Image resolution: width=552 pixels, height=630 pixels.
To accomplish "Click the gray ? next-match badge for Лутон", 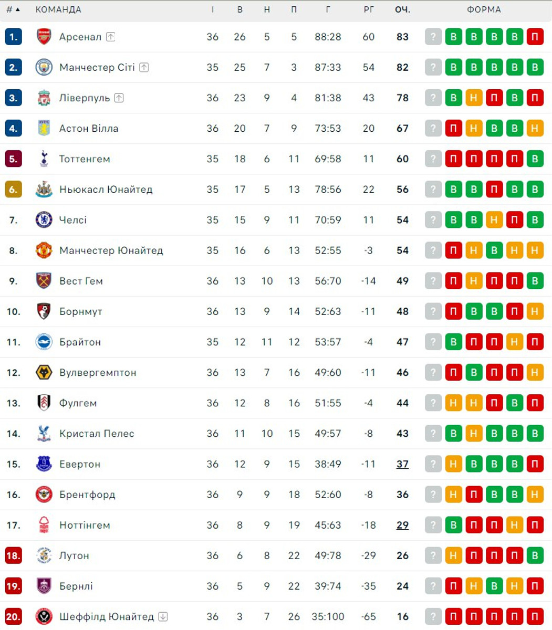I will (x=433, y=555).
